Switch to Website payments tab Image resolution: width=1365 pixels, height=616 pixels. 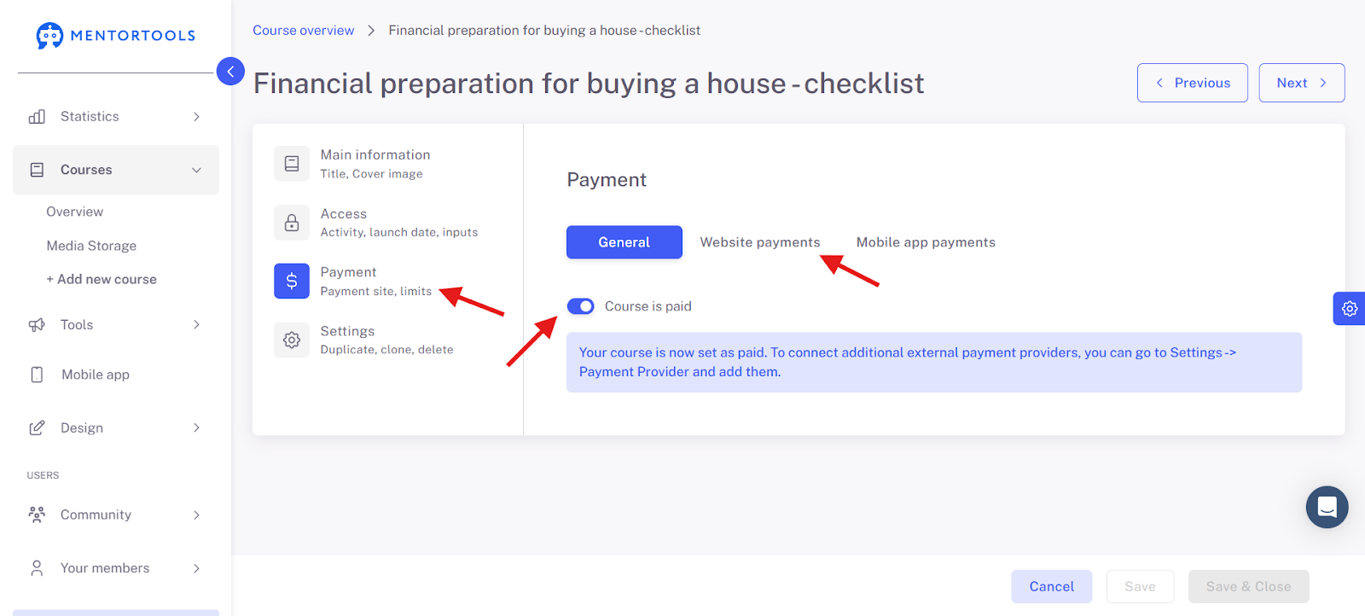tap(760, 242)
